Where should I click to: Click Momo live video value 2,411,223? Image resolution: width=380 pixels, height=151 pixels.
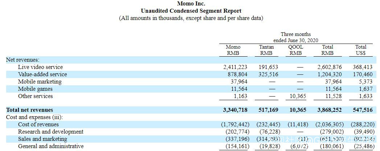(235, 67)
